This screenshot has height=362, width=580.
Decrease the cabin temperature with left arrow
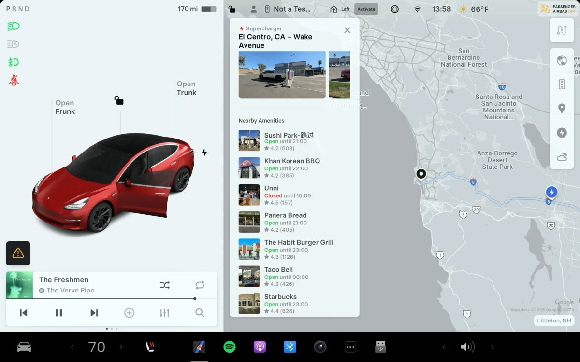(72, 347)
